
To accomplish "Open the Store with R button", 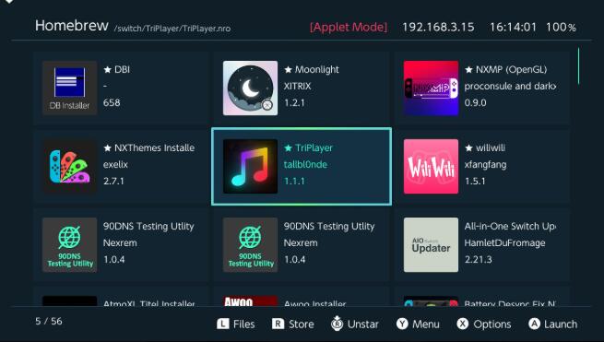I will pyautogui.click(x=292, y=324).
